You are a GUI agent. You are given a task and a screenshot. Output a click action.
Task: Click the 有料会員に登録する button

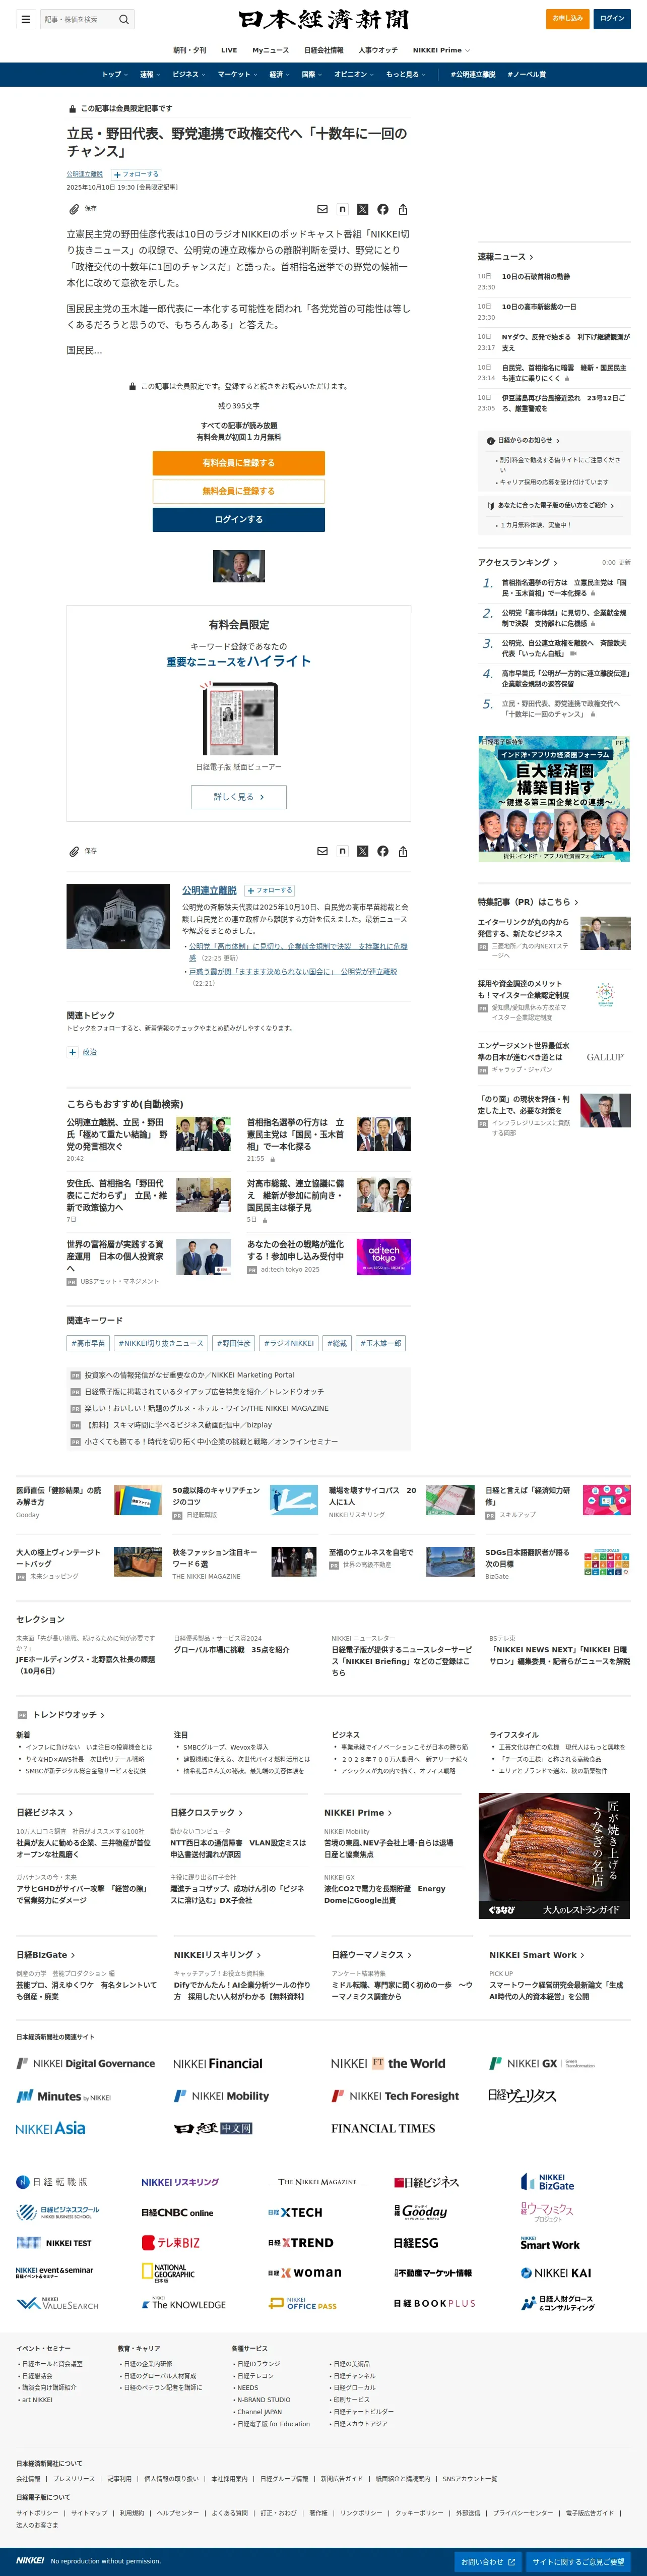coord(239,463)
